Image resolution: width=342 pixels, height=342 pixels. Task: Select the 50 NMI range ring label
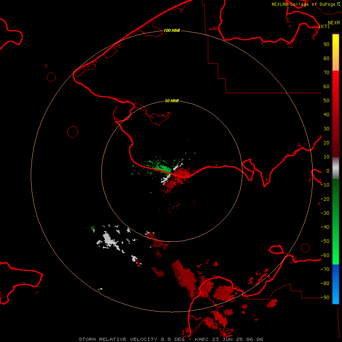[172, 101]
